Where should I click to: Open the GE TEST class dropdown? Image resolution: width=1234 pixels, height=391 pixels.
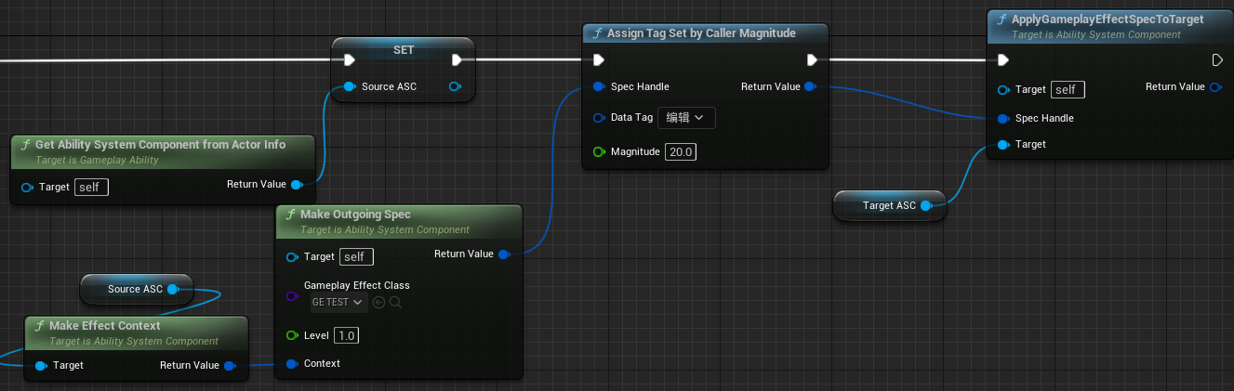pos(338,303)
